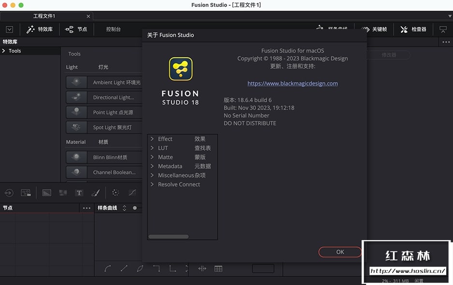
Task: Expand the Tools tree in the effects library
Action: click(3, 51)
